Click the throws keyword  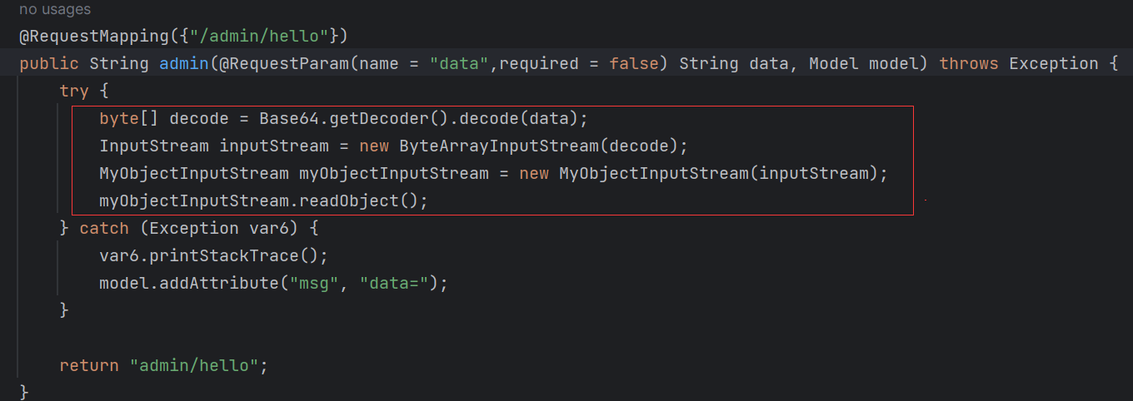click(969, 64)
